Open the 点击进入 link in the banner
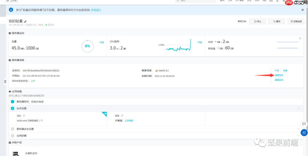Image resolution: width=308 pixels, height=156 pixels. coord(96,10)
